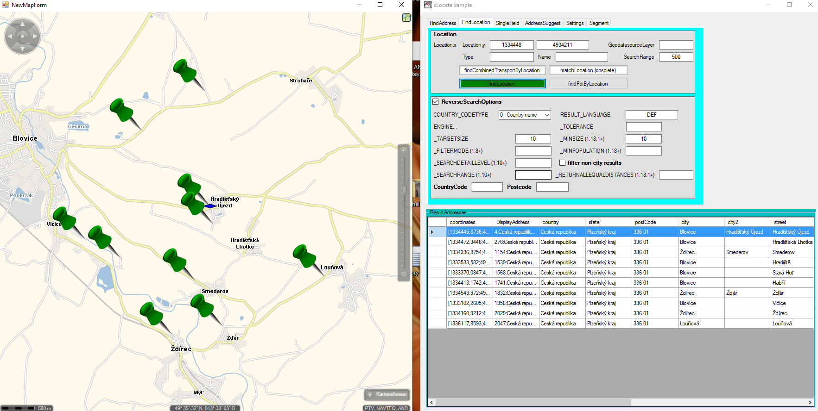The width and height of the screenshot is (818, 411).
Task: Open the map overview icon in the top-right corner
Action: click(406, 18)
